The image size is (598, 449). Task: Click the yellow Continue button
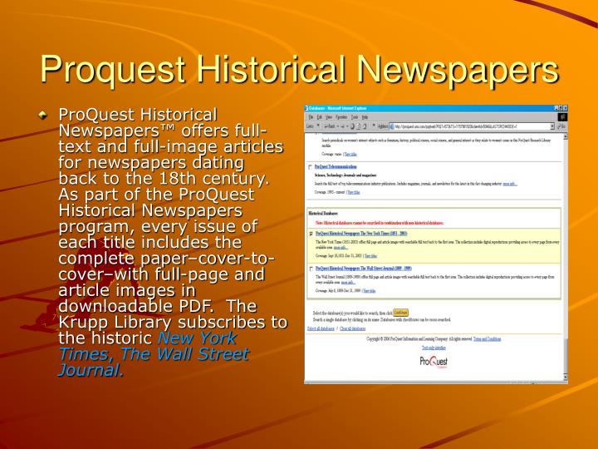(400, 313)
